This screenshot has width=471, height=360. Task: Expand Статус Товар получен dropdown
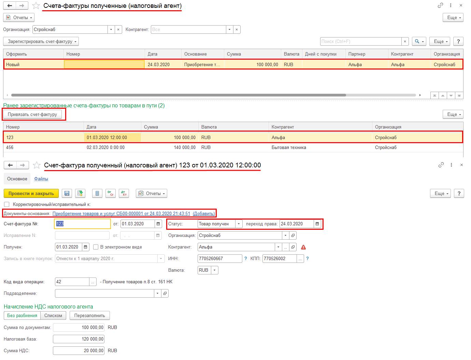point(239,224)
